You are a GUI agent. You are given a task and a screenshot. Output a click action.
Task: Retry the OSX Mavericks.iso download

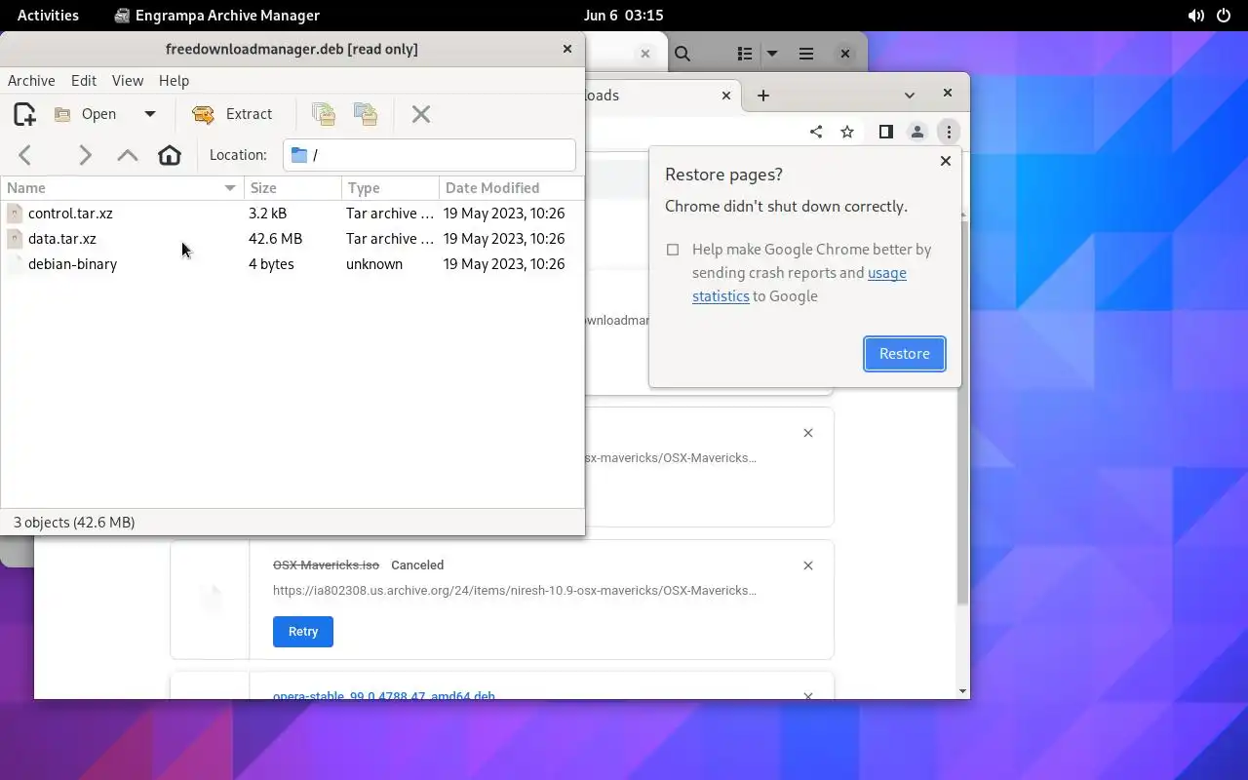[303, 632]
